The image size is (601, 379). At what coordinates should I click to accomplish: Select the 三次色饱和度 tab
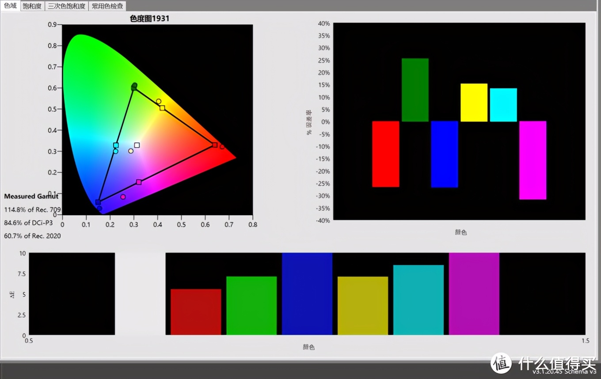click(x=66, y=6)
